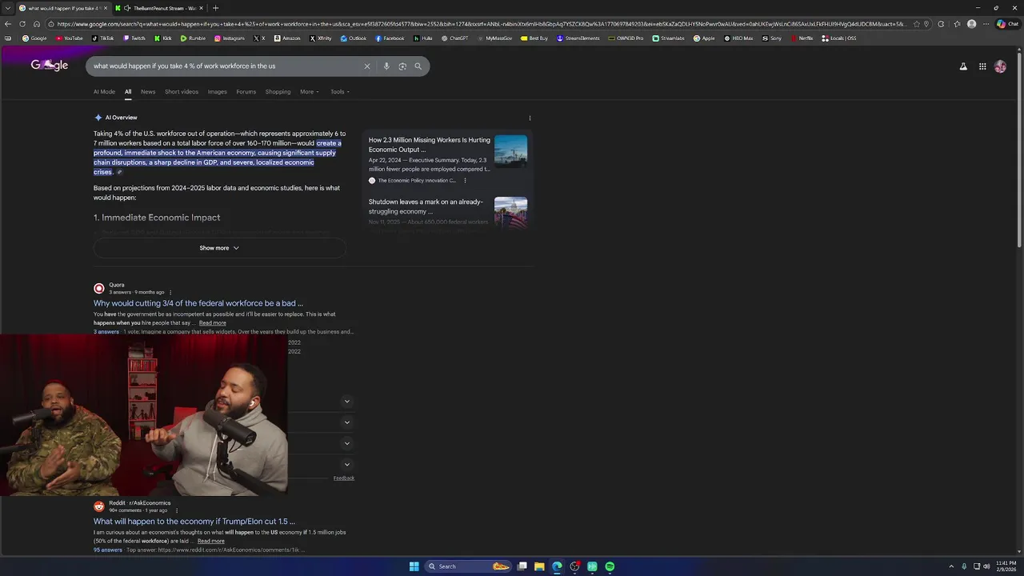Image resolution: width=1024 pixels, height=576 pixels.
Task: Open Twitch bookmark in bookmarks bar
Action: point(134,38)
